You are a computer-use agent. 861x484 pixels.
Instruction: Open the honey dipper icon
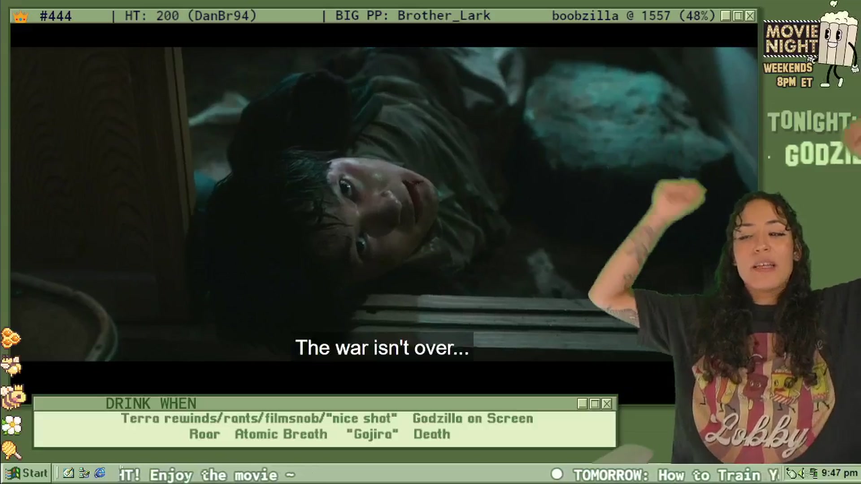click(x=11, y=450)
